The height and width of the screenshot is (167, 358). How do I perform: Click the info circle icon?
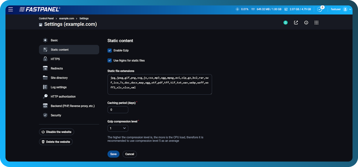point(306,22)
